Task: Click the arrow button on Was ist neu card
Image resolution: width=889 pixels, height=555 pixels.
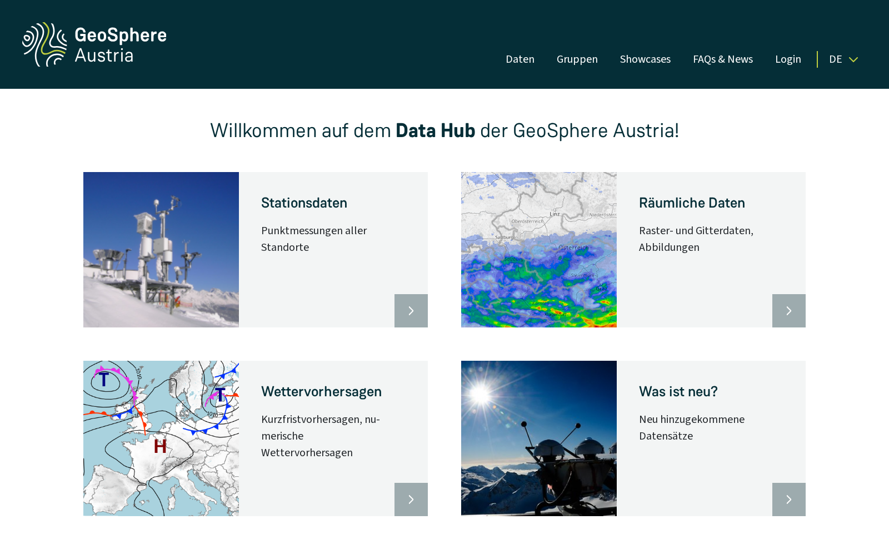Action: coord(789,500)
